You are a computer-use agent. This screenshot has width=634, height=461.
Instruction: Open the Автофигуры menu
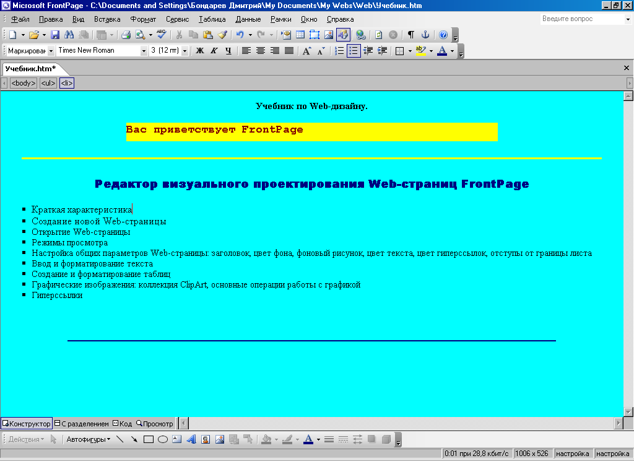pyautogui.click(x=88, y=439)
